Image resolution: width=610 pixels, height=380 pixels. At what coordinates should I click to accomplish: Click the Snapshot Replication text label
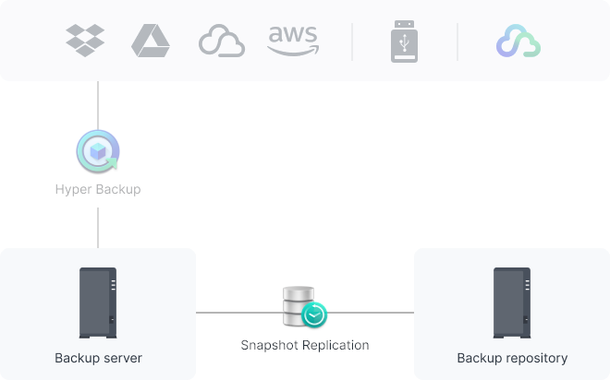(x=305, y=345)
